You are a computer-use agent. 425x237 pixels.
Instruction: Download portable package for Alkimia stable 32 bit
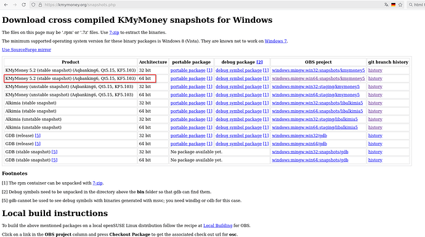click(x=188, y=103)
